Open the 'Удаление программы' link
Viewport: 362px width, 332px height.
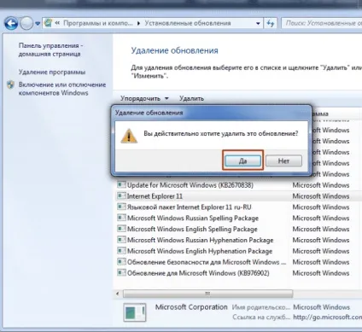click(x=52, y=72)
